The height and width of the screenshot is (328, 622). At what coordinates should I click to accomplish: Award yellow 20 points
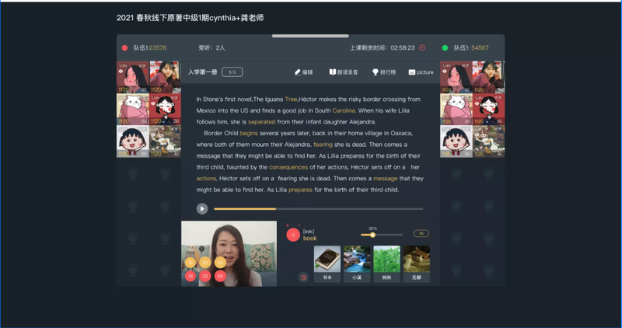click(205, 262)
